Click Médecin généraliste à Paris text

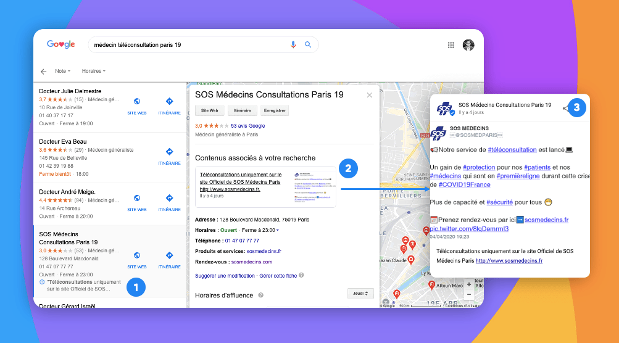(x=226, y=134)
